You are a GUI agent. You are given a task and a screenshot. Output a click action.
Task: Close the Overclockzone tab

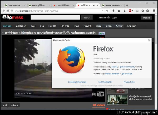[25, 6]
